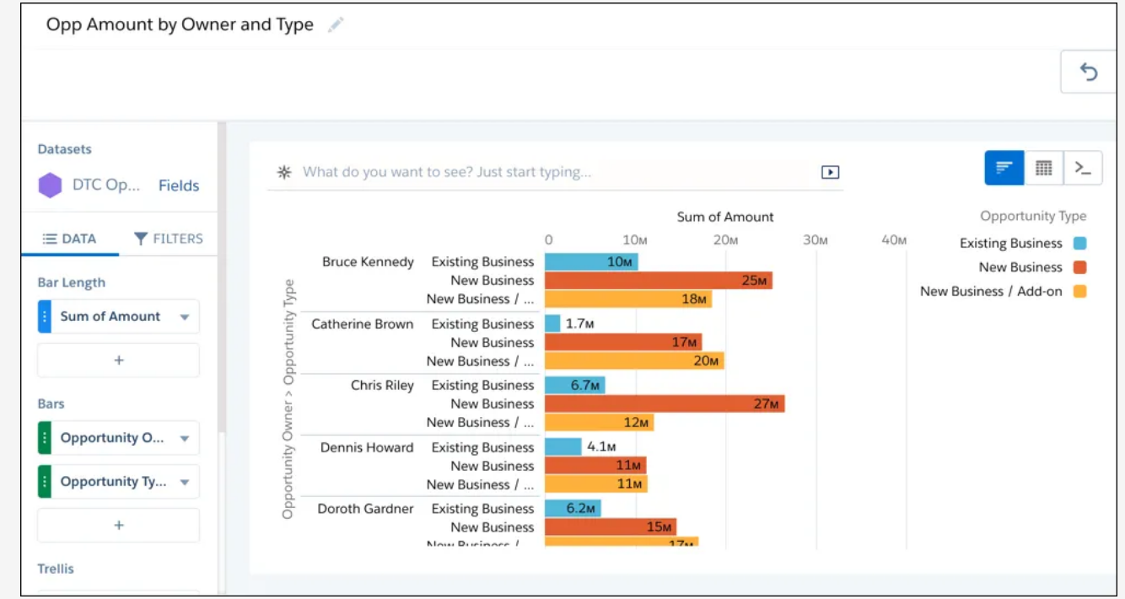Open Opportunity Type grouping dropdown arrow

coord(184,482)
